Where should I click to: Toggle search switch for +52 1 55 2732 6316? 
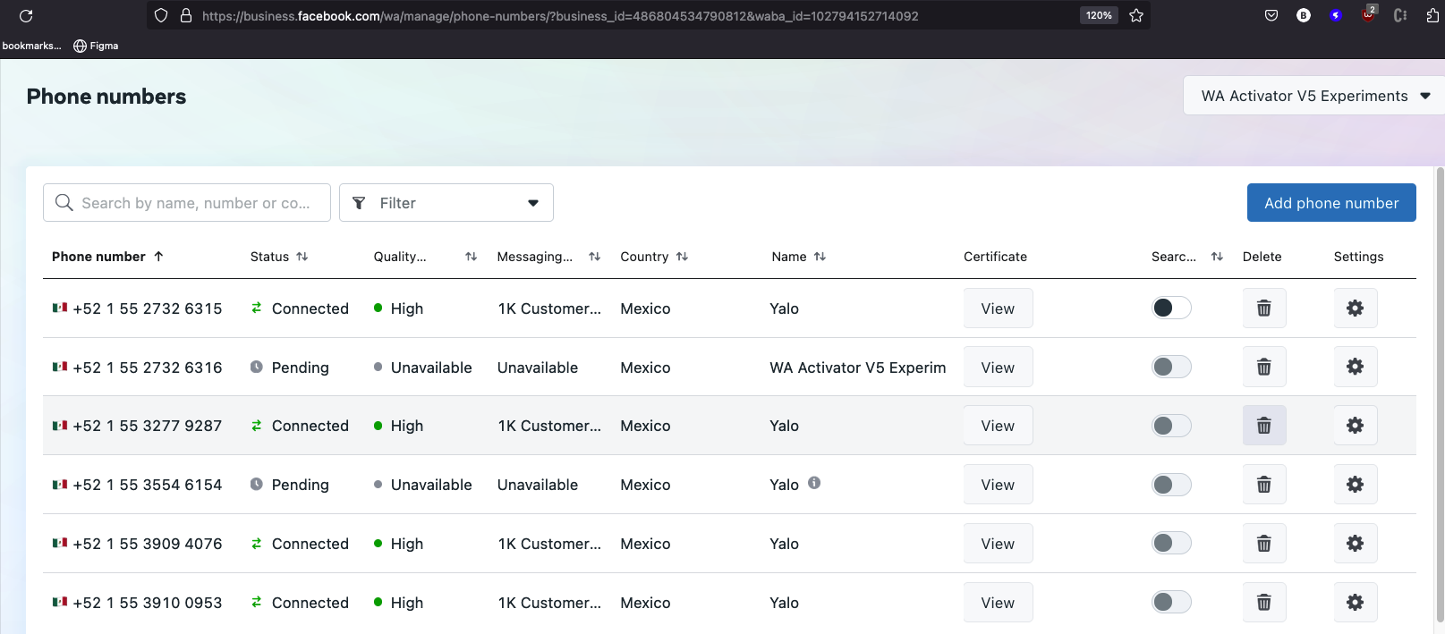(1171, 367)
